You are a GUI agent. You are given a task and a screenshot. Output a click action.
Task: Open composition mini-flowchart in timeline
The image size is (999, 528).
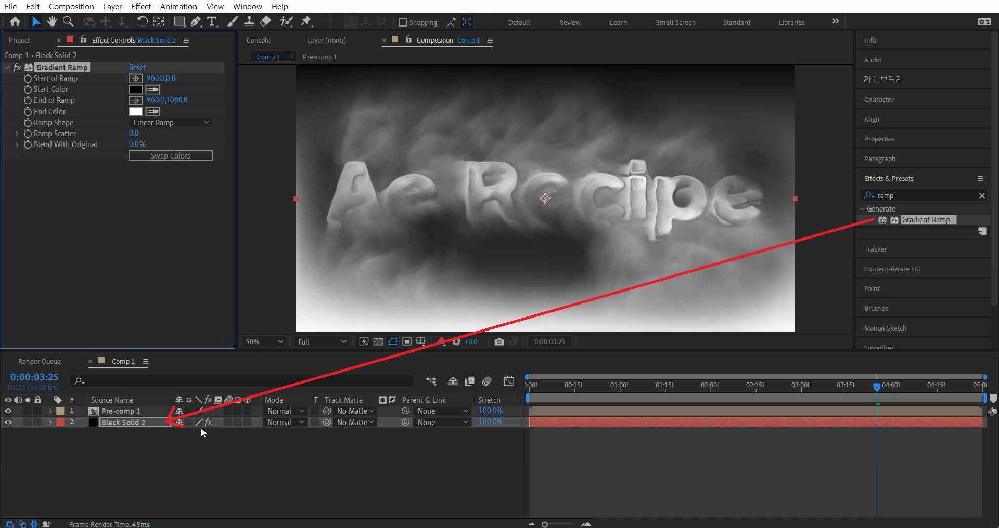click(x=431, y=381)
